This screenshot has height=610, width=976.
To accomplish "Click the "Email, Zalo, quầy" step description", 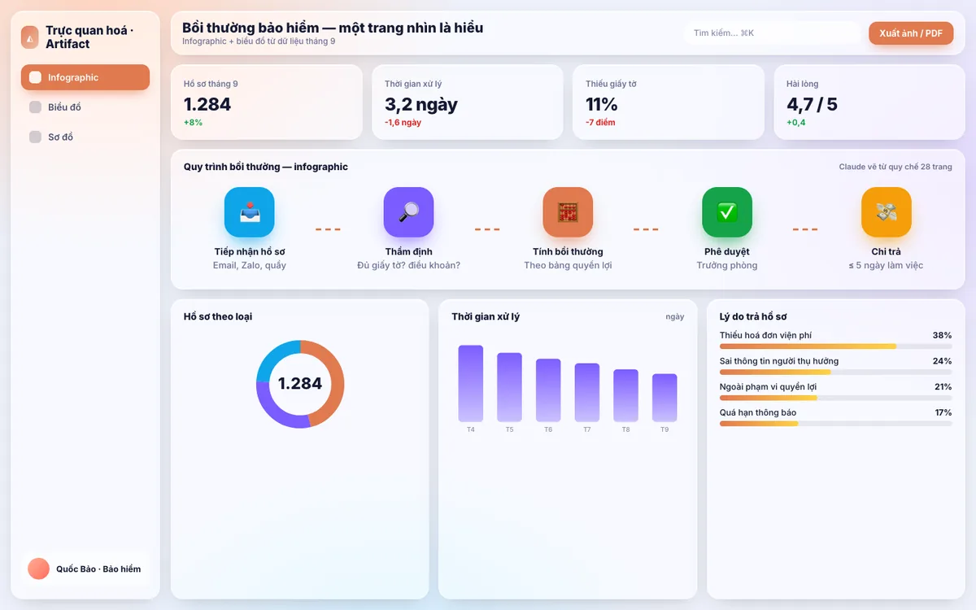I will [250, 265].
